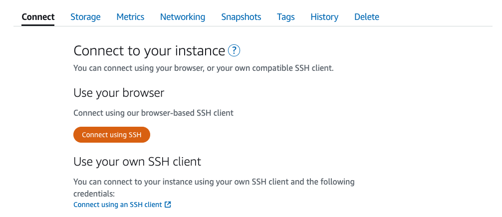Click the paragraph about the following credentials
Screen dimensions: 502x217
pyautogui.click(x=214, y=188)
